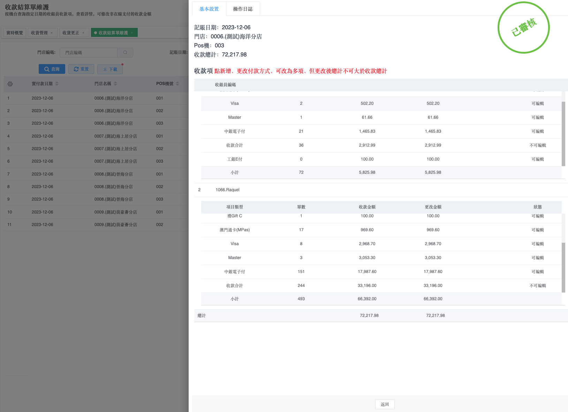This screenshot has height=412, width=568.
Task: Select row 3 with POS 003
Action: [94, 123]
